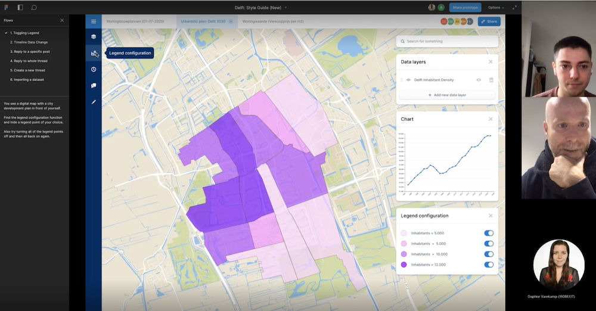Click the Share prototype button
This screenshot has height=311, width=596.
coord(465,7)
